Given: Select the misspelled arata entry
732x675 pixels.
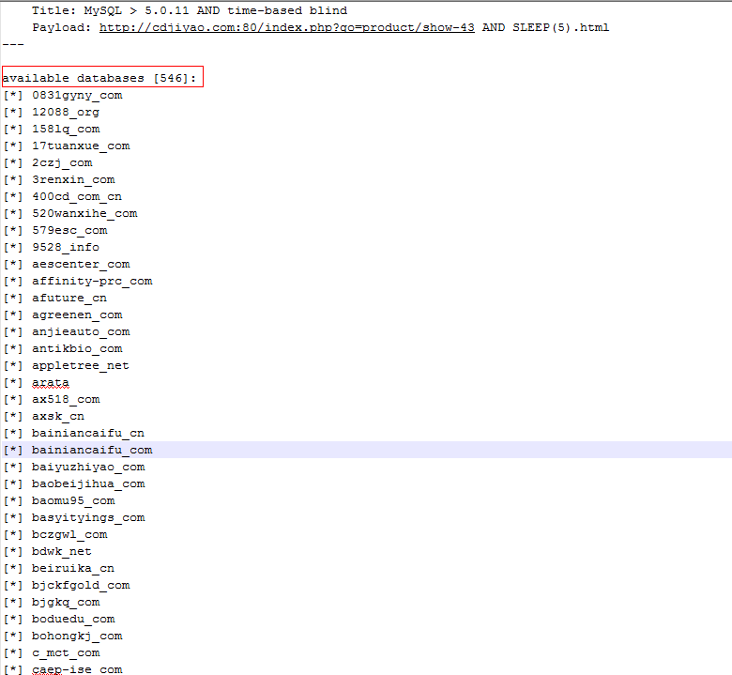Looking at the screenshot, I should (51, 383).
